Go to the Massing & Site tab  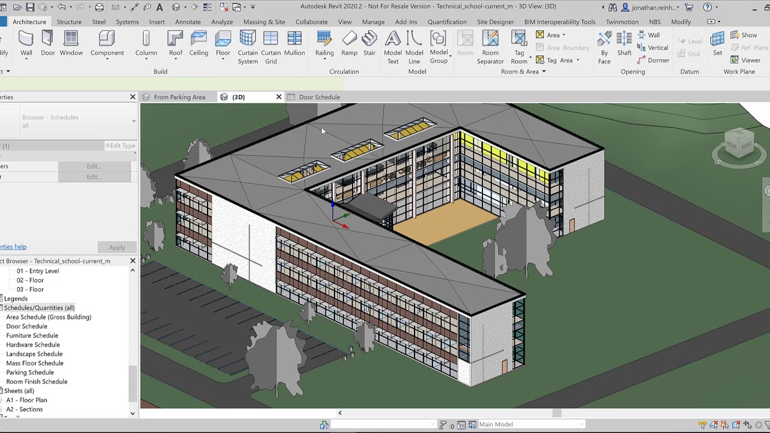[264, 22]
